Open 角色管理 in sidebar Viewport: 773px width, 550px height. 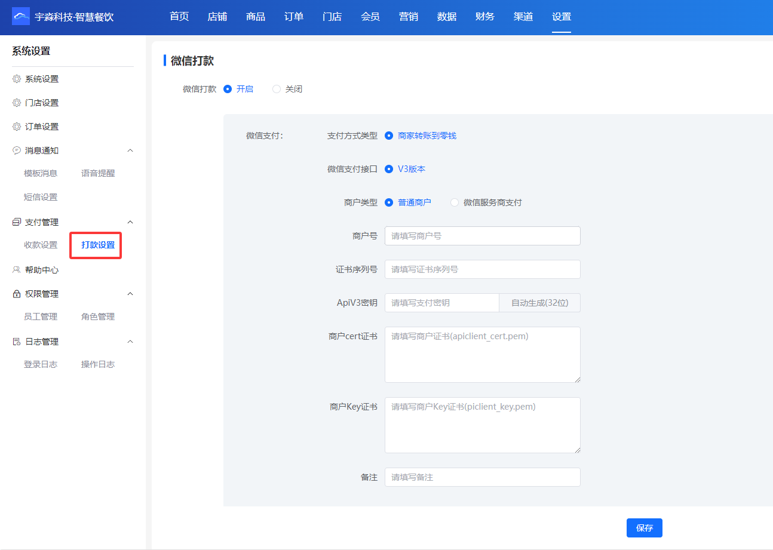tap(98, 317)
